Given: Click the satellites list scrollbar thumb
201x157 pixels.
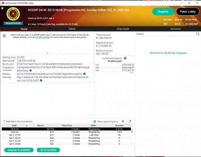Looking at the screenshot, I should [132, 131].
